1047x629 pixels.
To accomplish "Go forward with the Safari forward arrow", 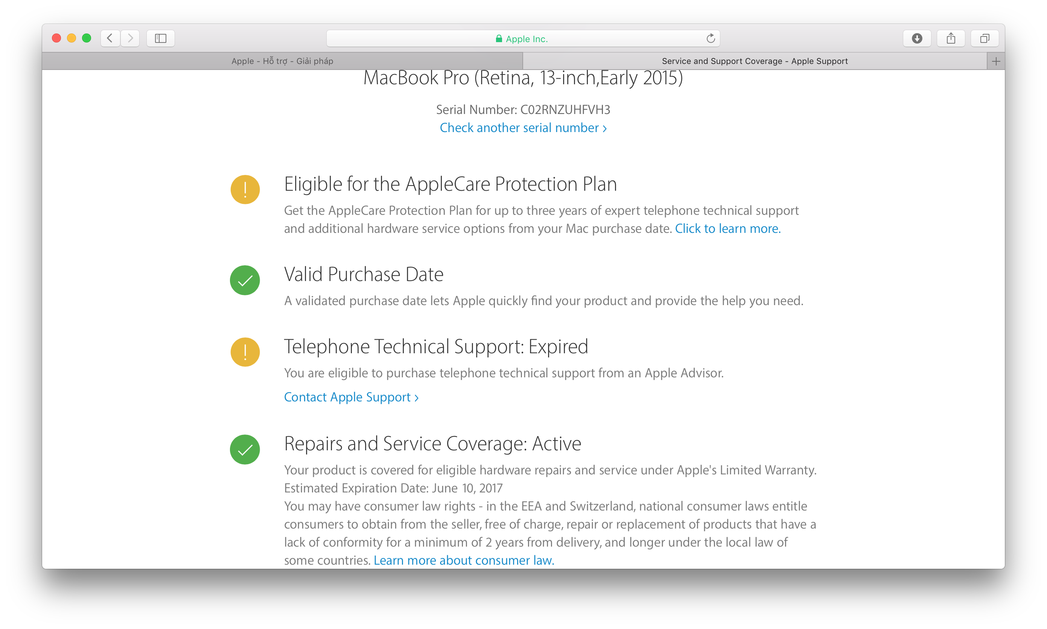I will coord(130,38).
